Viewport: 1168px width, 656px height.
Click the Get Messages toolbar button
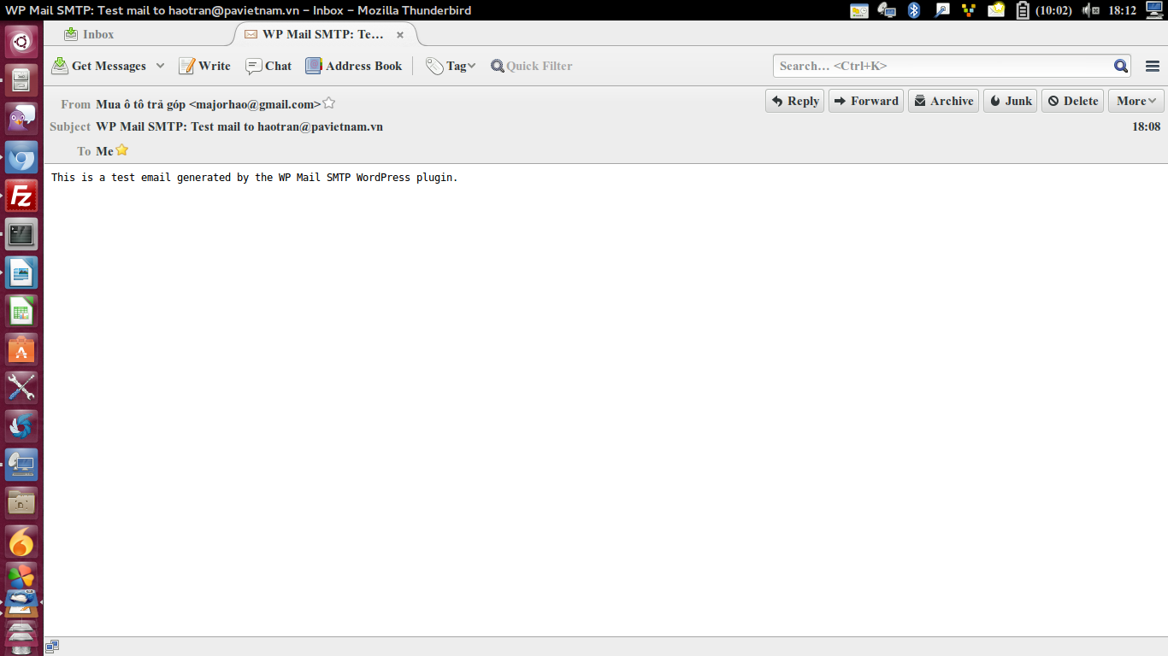(x=99, y=66)
